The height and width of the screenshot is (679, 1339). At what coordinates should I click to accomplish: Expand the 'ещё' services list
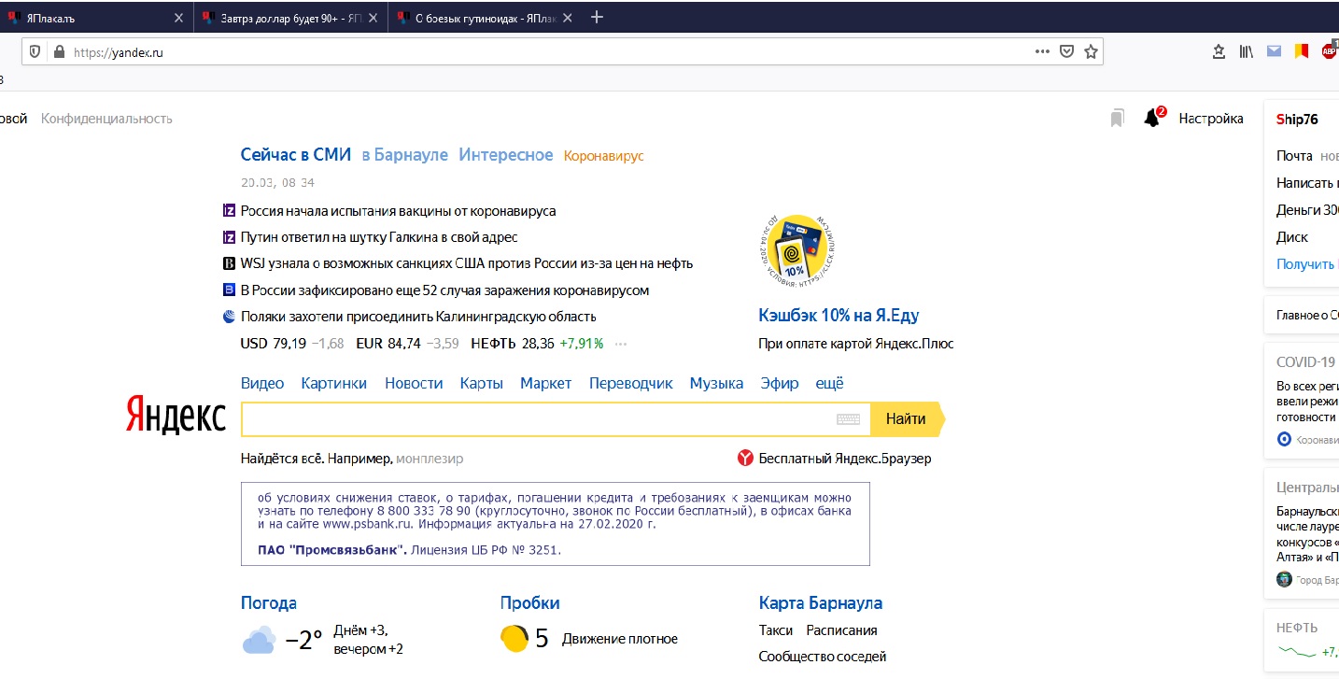pos(829,383)
